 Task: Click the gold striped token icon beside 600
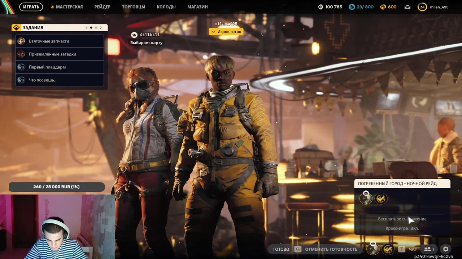pyautogui.click(x=383, y=7)
